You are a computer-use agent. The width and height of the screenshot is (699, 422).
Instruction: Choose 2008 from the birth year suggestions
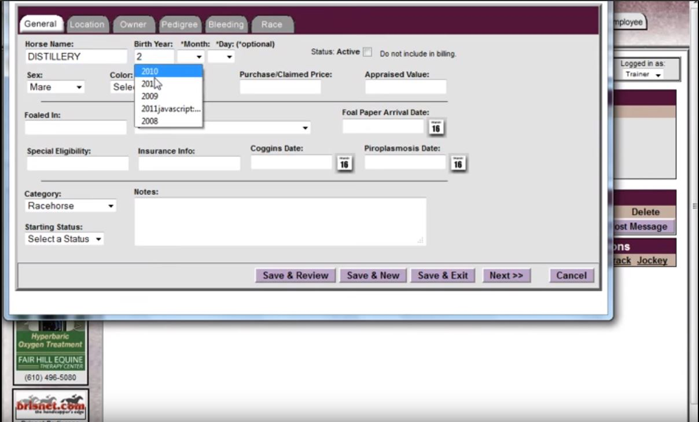[168, 121]
